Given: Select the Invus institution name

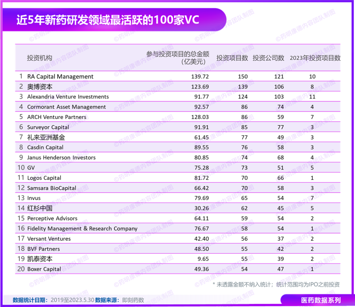Looking at the screenshot, I should pyautogui.click(x=34, y=198).
